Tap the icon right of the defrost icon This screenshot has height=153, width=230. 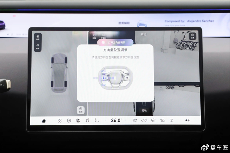(162, 120)
